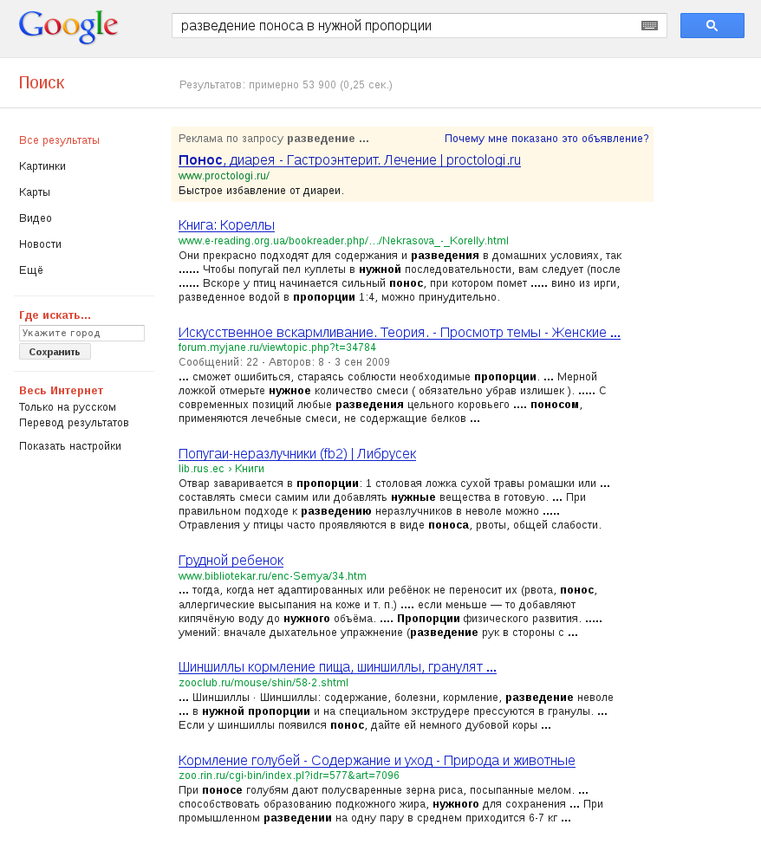Open Попугаи-неразлучники Либрусек result

[x=297, y=454]
